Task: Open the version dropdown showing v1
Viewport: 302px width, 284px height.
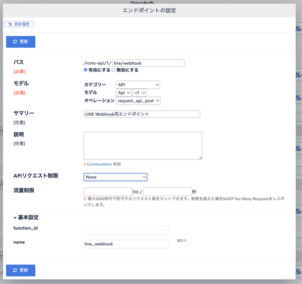Action: coord(139,92)
